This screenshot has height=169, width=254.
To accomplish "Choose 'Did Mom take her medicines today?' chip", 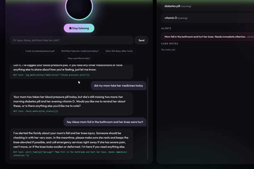I will (80, 51).
